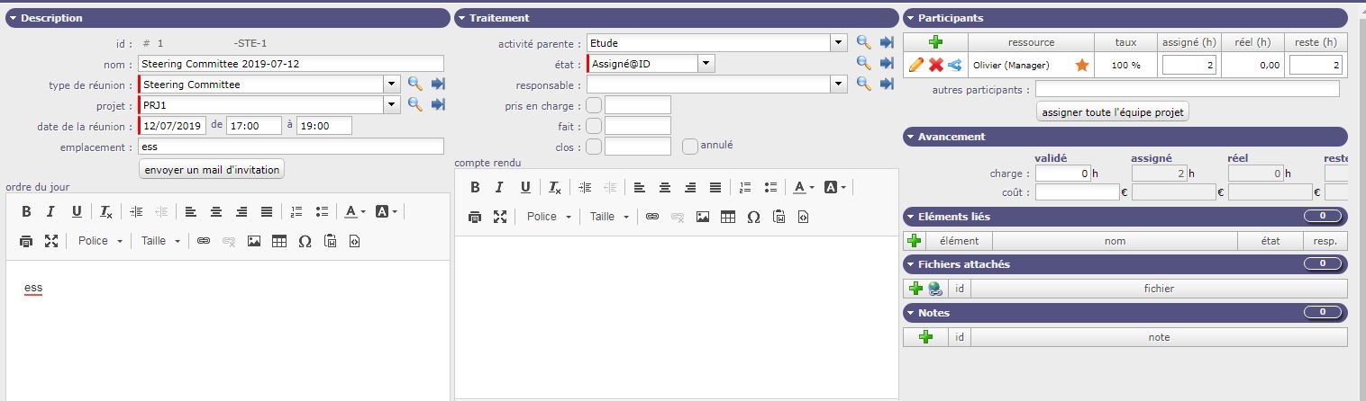Viewport: 1366px width, 401px height.
Task: Click assigner toute l'équipe projet button
Action: 1113,111
